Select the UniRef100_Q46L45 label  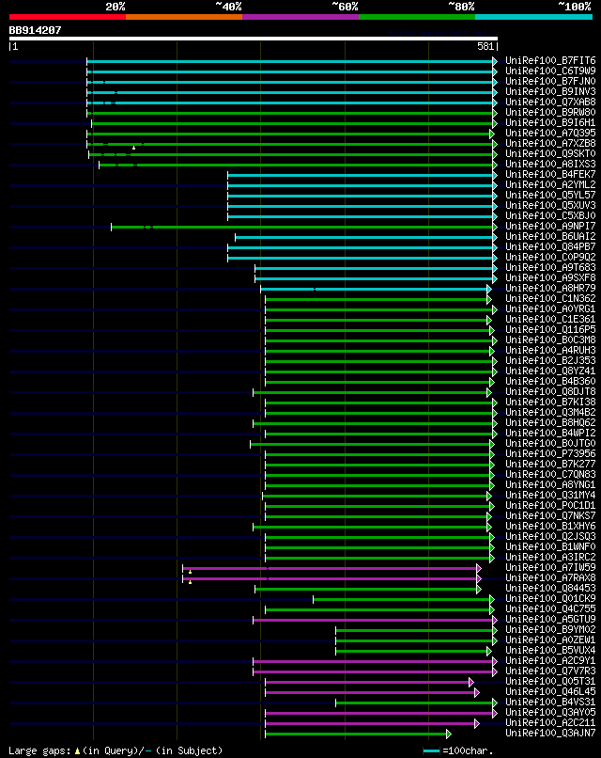(x=550, y=692)
